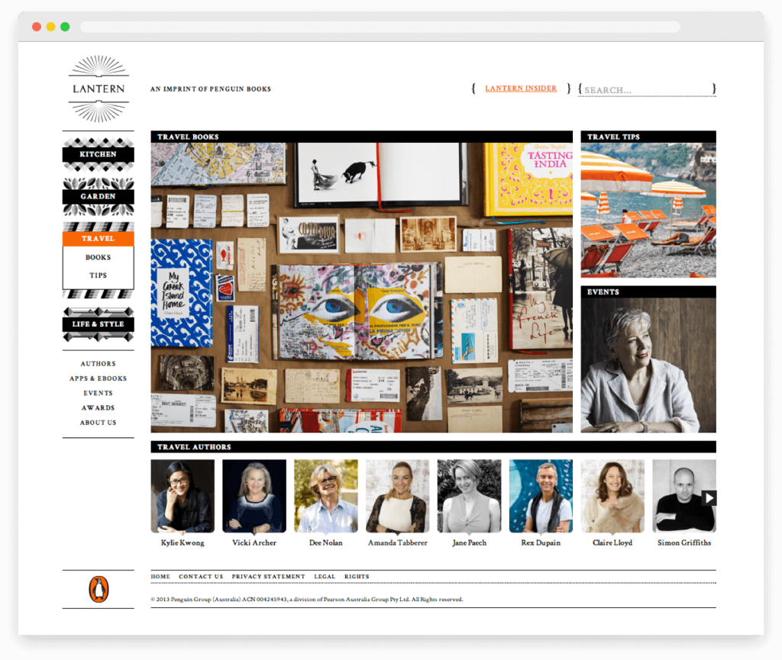Open the Events portrait image

[648, 365]
